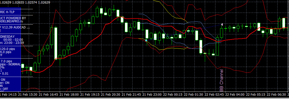
Task: Click the "UCT POWERED BY" panel text
Action: click(13, 18)
